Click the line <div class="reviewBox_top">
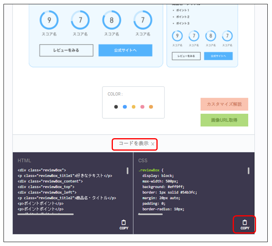The width and height of the screenshot is (272, 246). pos(46,187)
